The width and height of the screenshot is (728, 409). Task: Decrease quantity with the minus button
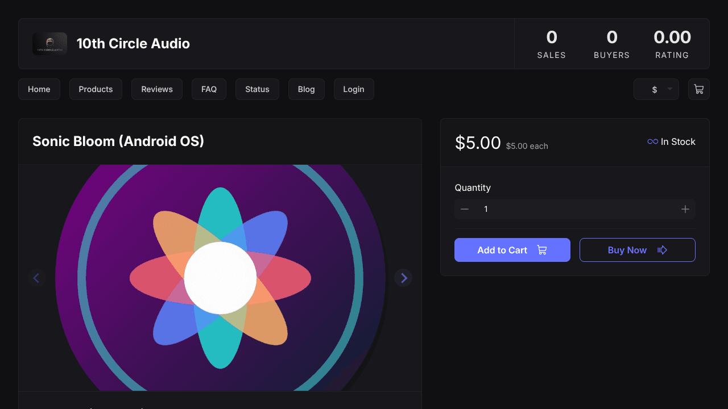(x=465, y=209)
